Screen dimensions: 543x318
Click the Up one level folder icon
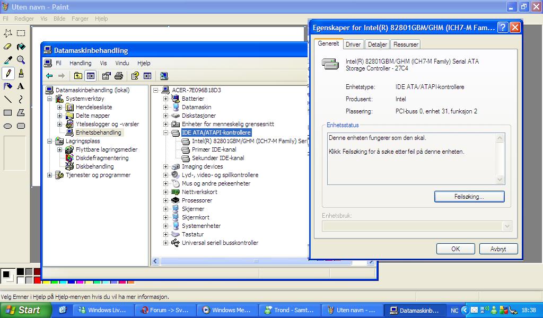coord(78,76)
